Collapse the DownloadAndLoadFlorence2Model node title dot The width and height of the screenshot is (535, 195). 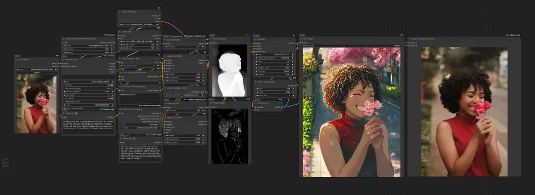(x=63, y=39)
